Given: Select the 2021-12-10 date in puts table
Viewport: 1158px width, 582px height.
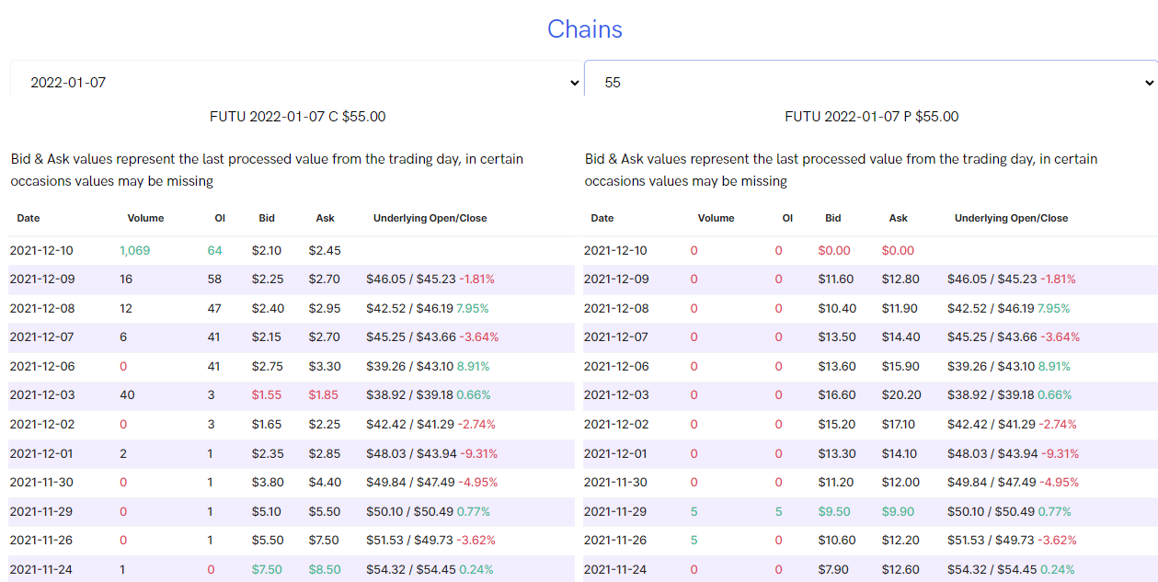Looking at the screenshot, I should click(x=615, y=250).
